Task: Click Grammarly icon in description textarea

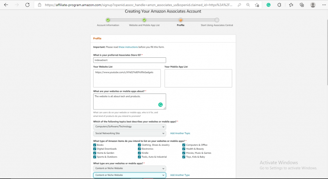Action: tap(160, 105)
